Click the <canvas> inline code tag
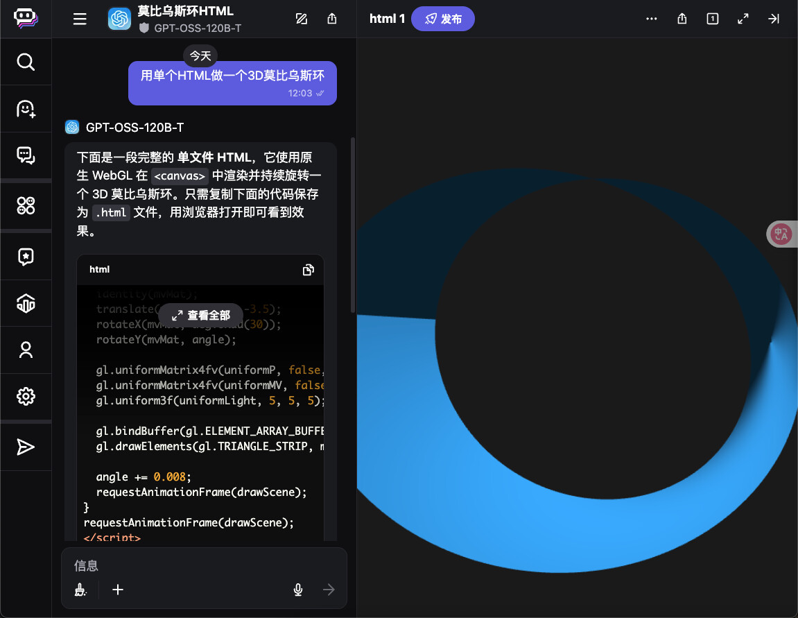 coord(180,176)
